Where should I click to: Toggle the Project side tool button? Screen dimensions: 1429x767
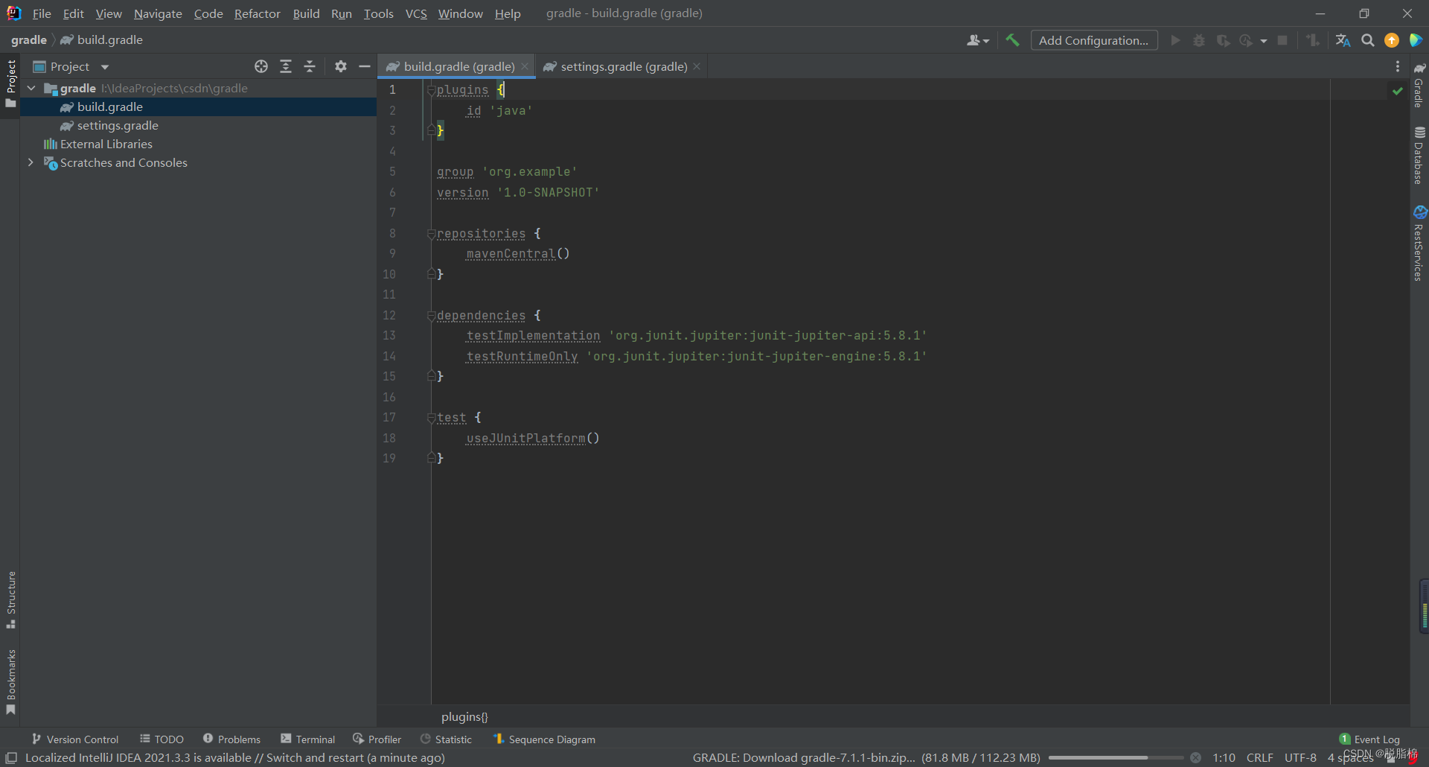click(x=10, y=83)
